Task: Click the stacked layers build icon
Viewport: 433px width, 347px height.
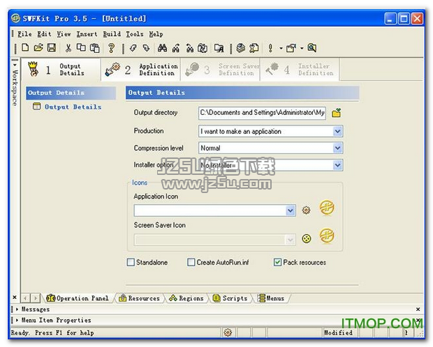Action: tap(241, 48)
